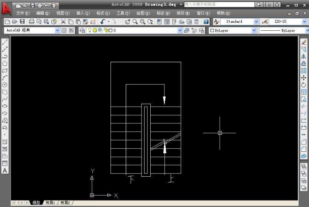Select the Hatch tool

click(x=5, y=142)
